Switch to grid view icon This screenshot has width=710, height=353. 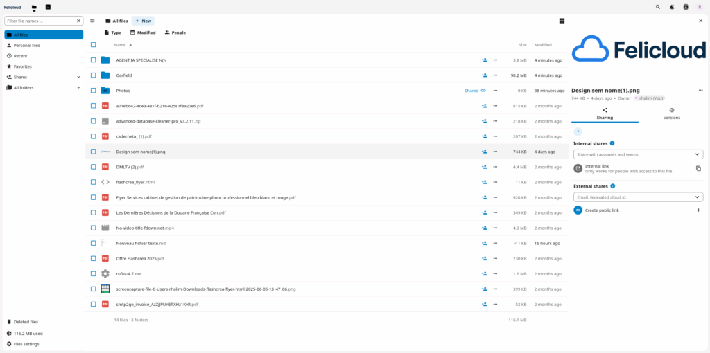pyautogui.click(x=562, y=21)
